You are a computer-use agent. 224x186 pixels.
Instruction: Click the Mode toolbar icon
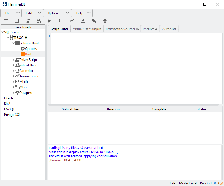point(94,21)
